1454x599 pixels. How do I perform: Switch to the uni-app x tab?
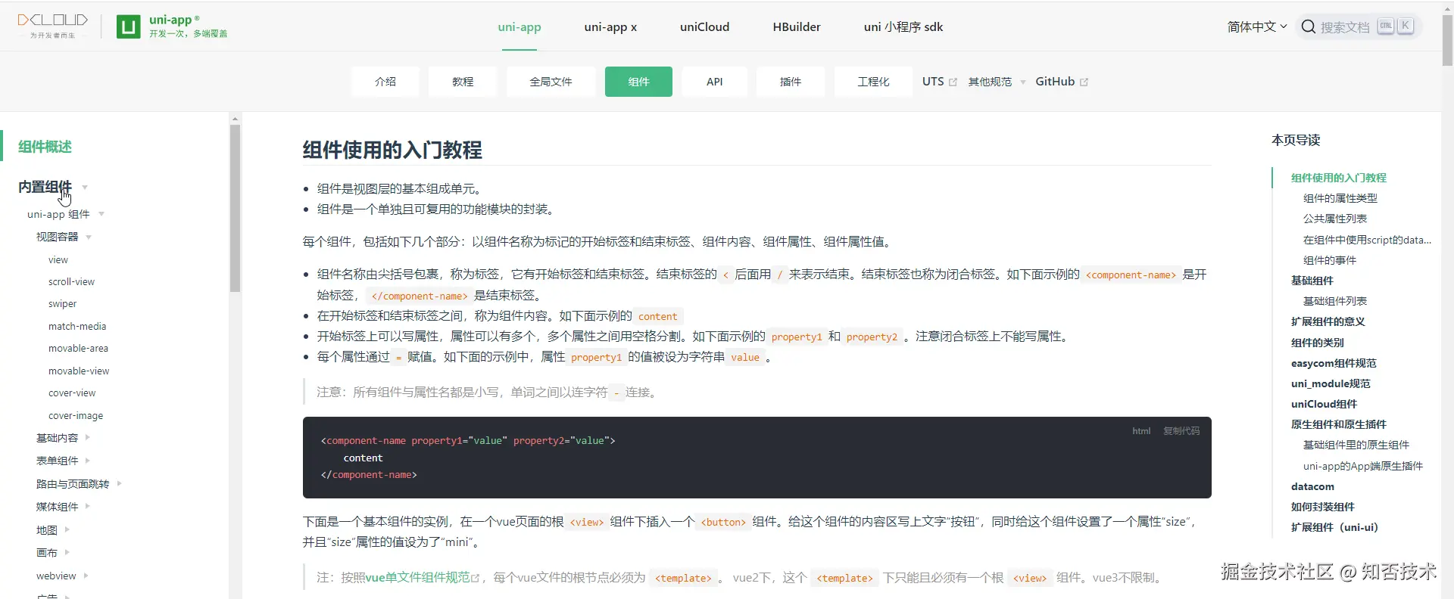tap(610, 26)
